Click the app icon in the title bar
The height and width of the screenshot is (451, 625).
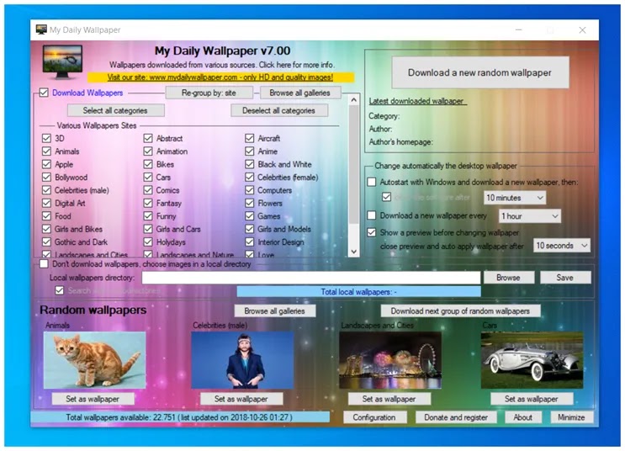click(x=41, y=29)
